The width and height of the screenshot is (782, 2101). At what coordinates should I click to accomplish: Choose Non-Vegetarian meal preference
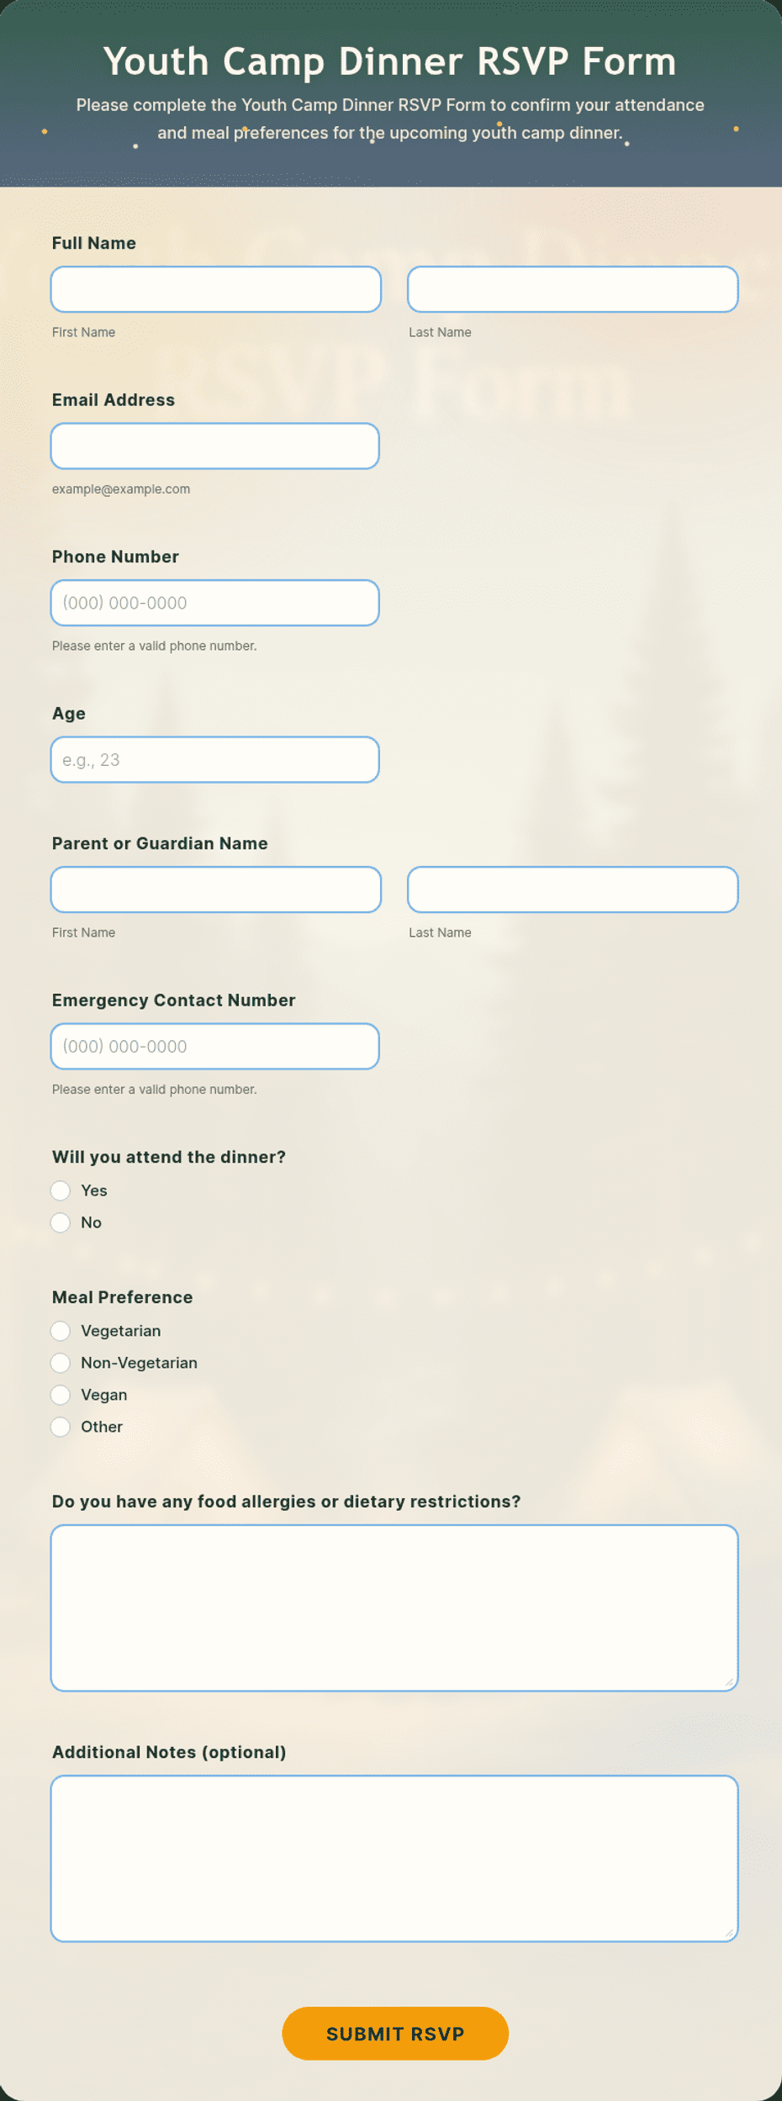point(61,1363)
